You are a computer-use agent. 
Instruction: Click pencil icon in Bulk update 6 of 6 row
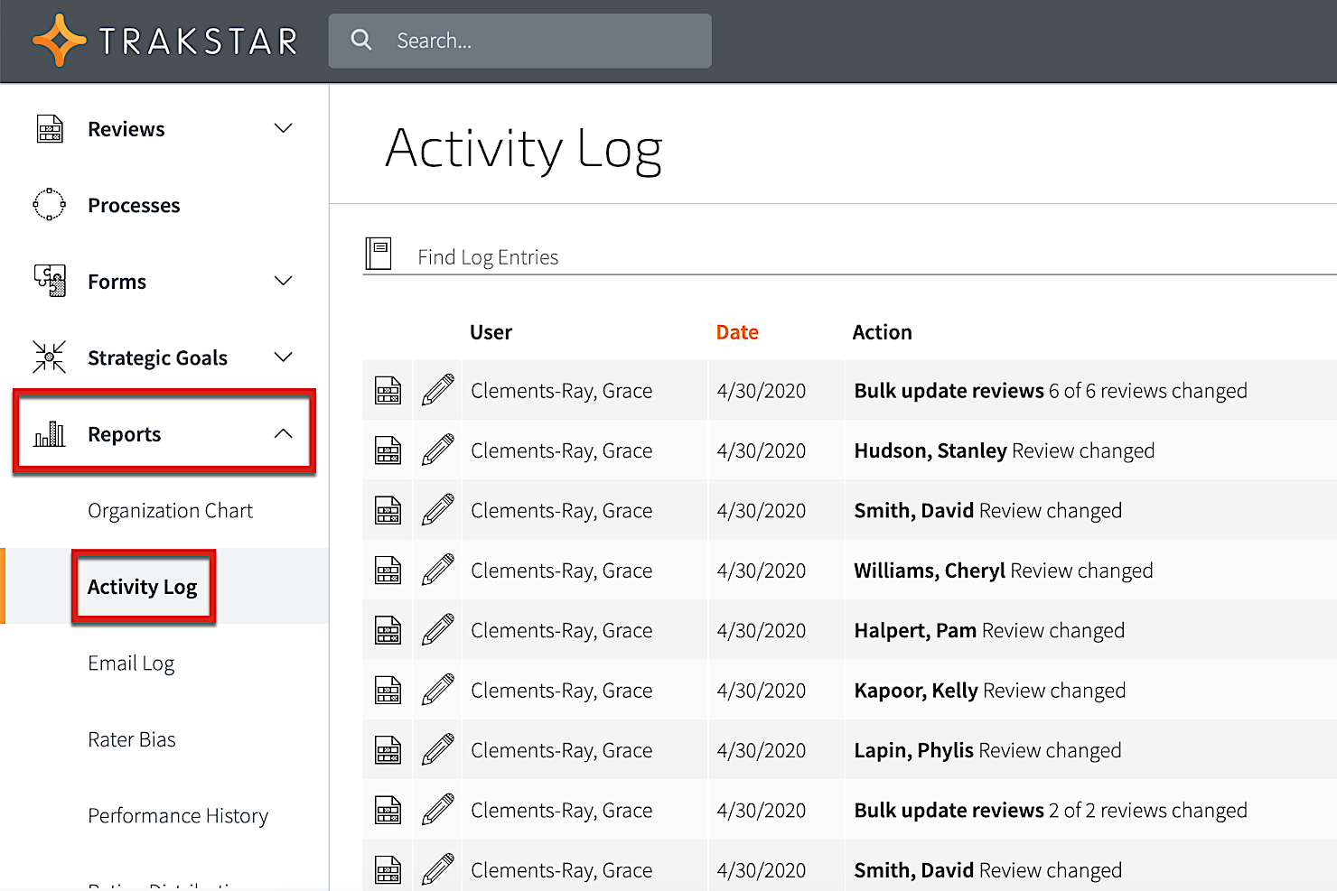tap(438, 390)
